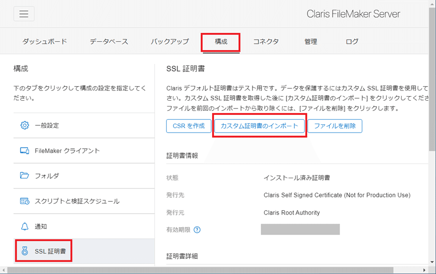Click the horizontal scrollbar left arrow

3,270
